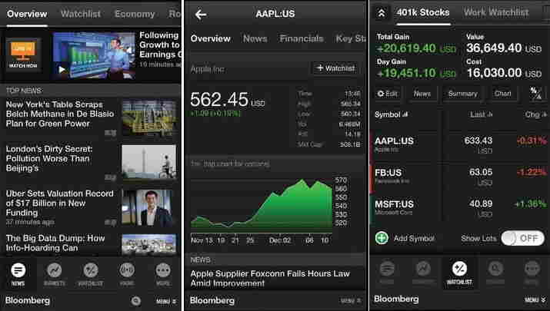The width and height of the screenshot is (550, 311).
Task: Open the News icon in left panel bottom bar
Action: [x=18, y=271]
